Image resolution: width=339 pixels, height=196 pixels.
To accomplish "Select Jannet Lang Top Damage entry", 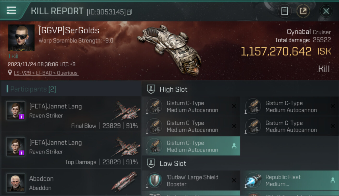I will click(x=71, y=150).
